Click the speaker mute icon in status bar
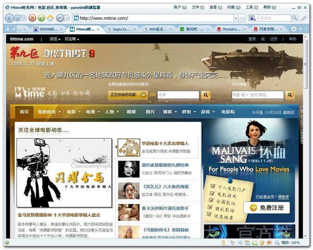Screen dimensions: 313x250 (240, 242)
